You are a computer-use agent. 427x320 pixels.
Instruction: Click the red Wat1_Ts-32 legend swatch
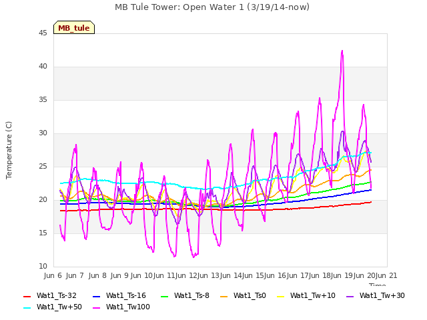click(27, 296)
